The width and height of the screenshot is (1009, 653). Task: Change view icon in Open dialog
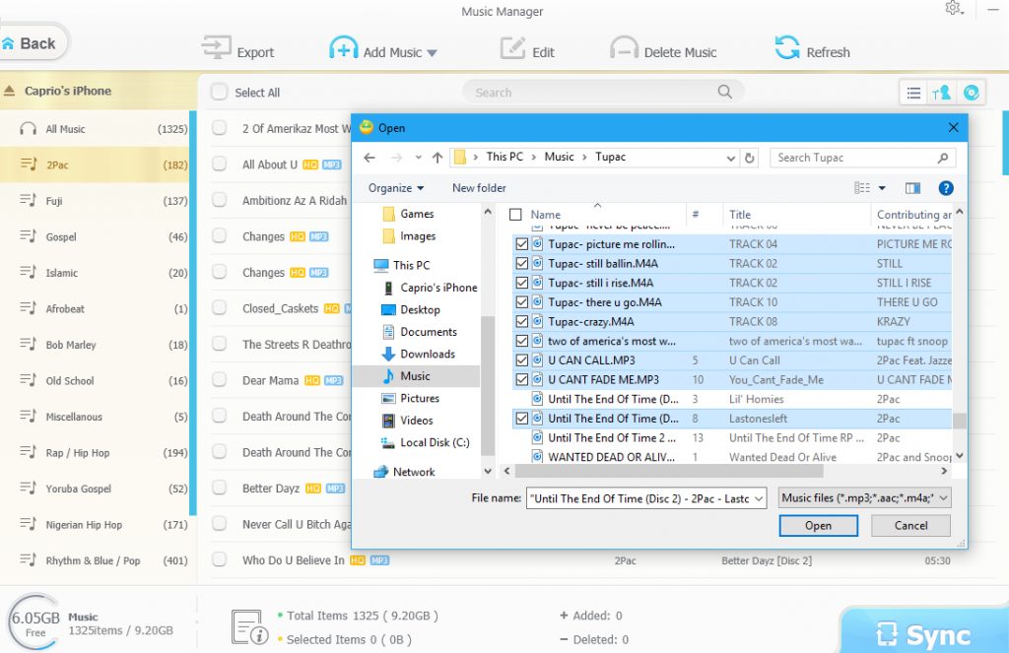(x=861, y=188)
